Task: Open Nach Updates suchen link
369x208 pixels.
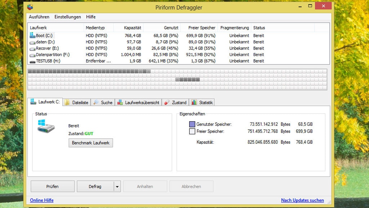Action: click(x=302, y=200)
